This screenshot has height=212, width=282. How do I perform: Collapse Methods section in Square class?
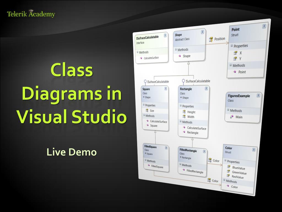144,115
